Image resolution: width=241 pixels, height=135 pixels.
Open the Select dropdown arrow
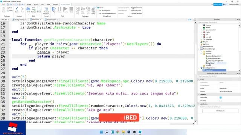(39, 14)
